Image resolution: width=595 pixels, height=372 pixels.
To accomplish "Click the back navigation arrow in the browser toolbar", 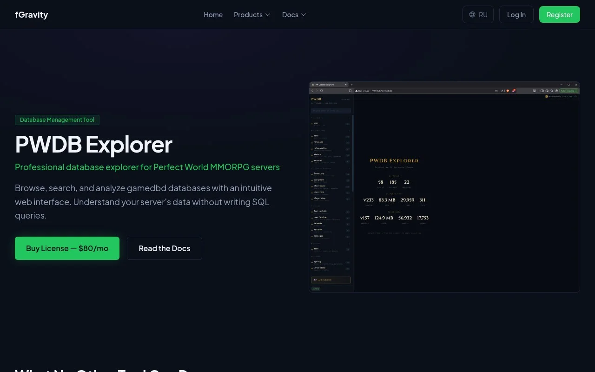I will (x=312, y=91).
